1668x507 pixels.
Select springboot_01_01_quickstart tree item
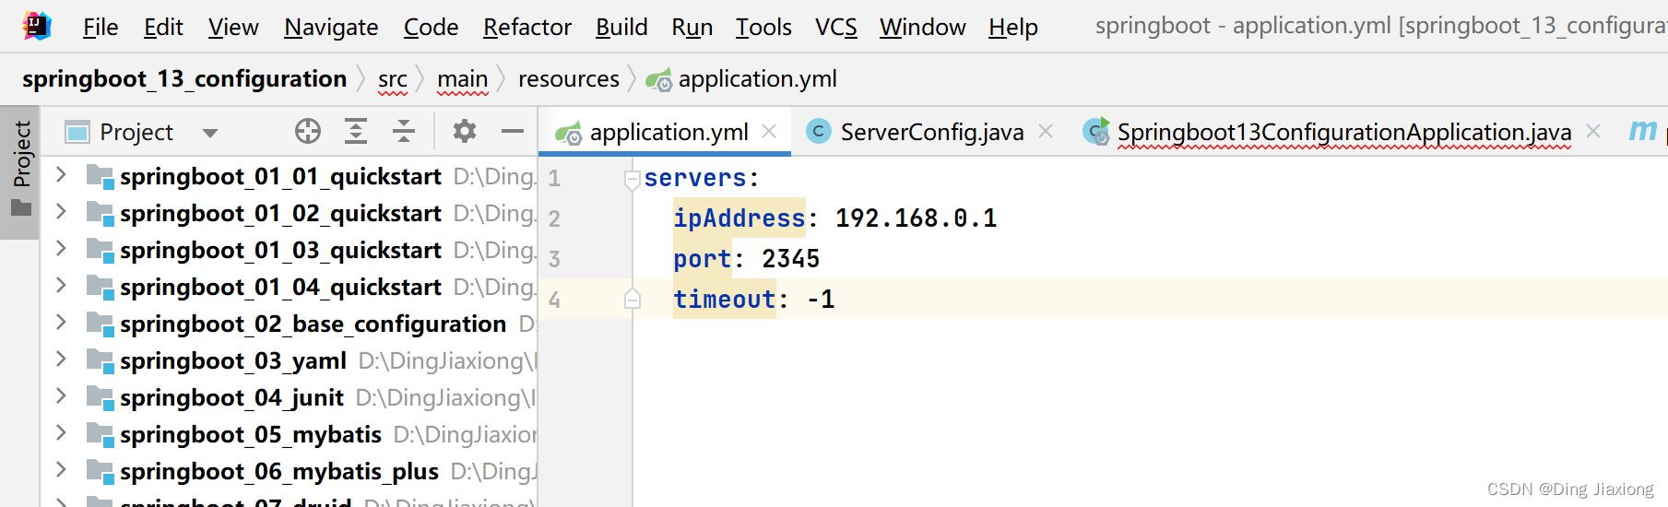click(280, 177)
